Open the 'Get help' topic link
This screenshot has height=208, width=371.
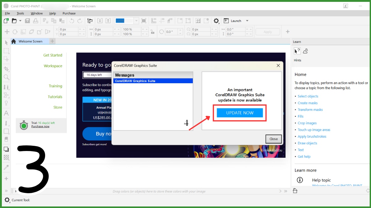tap(304, 157)
